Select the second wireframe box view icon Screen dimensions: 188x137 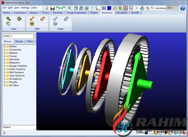(x=81, y=8)
